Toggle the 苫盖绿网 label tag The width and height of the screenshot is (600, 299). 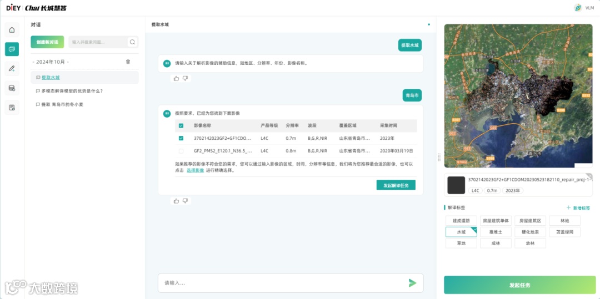[x=564, y=232]
